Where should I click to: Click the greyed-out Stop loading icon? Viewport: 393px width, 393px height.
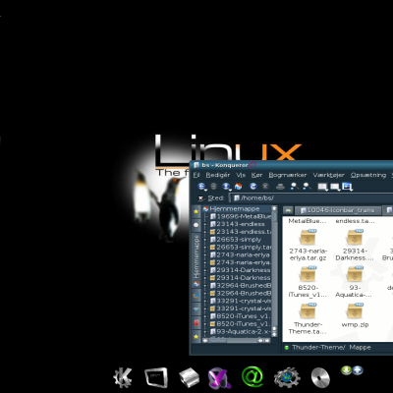[265, 187]
